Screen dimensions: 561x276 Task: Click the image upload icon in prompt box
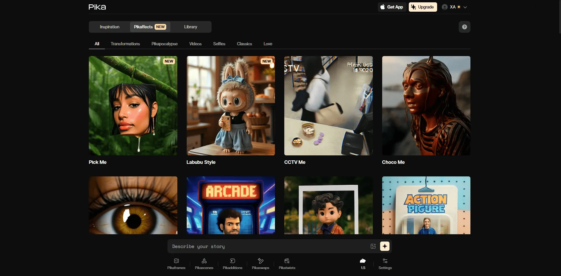point(373,246)
